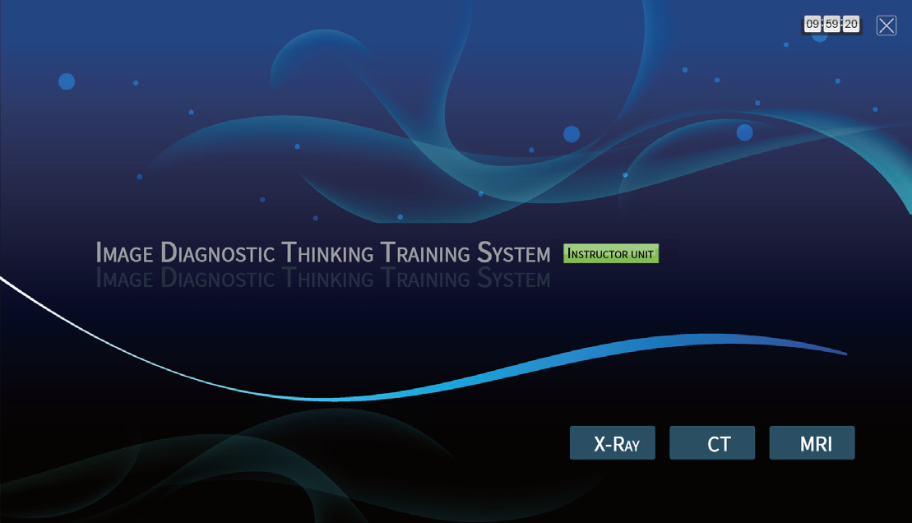Select the X-Ray imaging modality
This screenshot has height=523, width=912.
click(613, 442)
